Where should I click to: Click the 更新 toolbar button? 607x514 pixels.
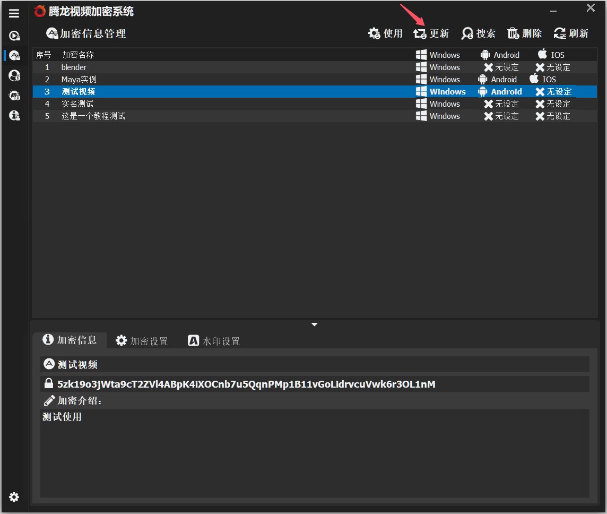(x=431, y=33)
